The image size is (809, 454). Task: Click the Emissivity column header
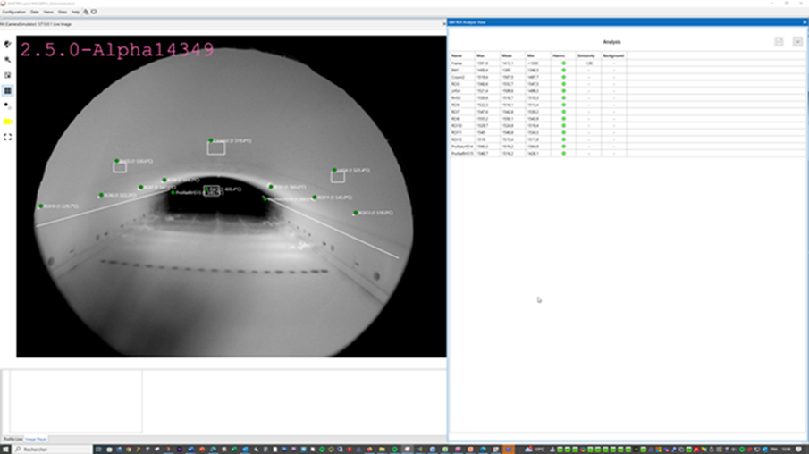[588, 55]
